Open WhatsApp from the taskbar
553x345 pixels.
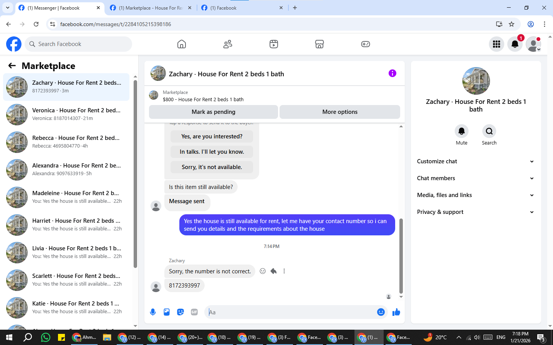click(45, 337)
